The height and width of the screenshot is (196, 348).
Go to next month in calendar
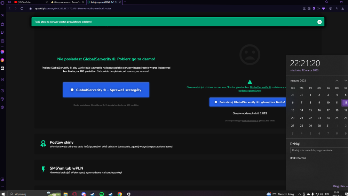tap(346, 80)
